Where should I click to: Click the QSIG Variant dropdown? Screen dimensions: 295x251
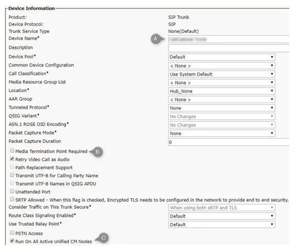tap(222, 116)
